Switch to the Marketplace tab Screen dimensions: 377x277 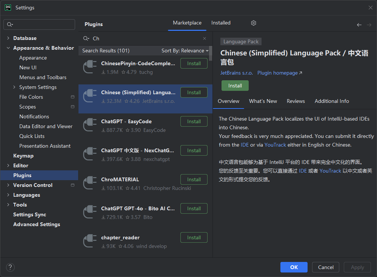pos(187,23)
